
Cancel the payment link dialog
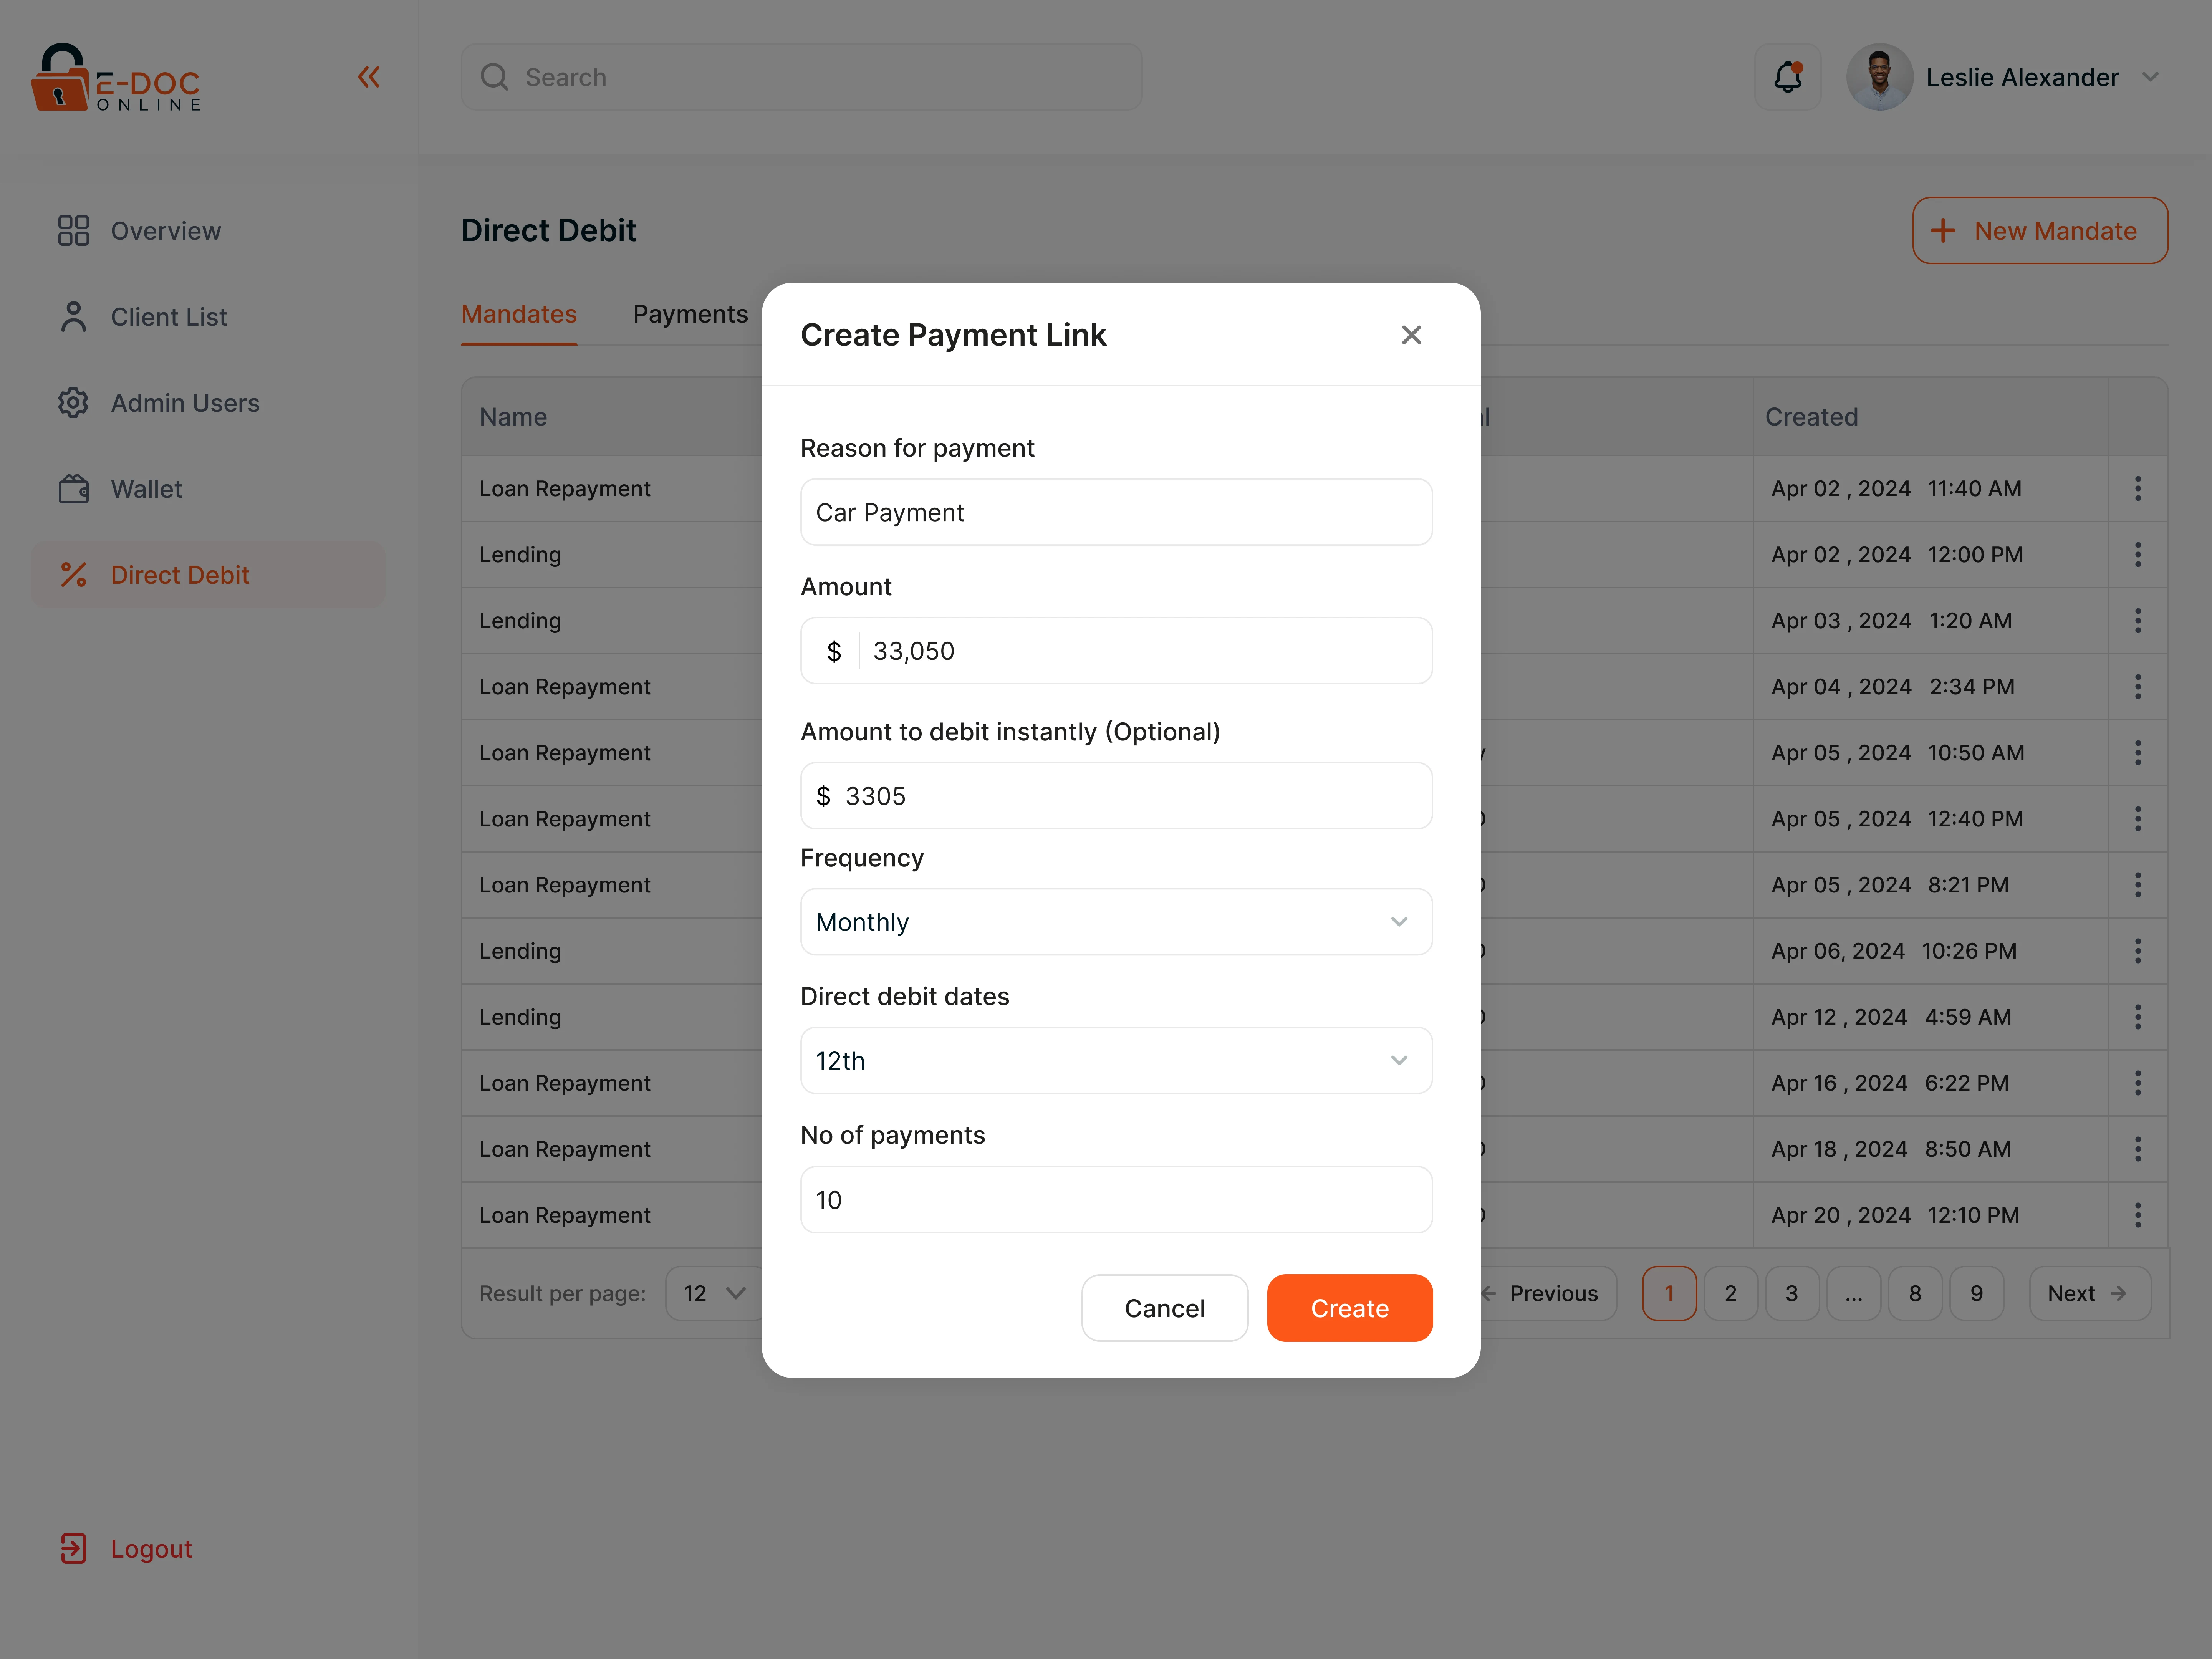[x=1165, y=1308]
